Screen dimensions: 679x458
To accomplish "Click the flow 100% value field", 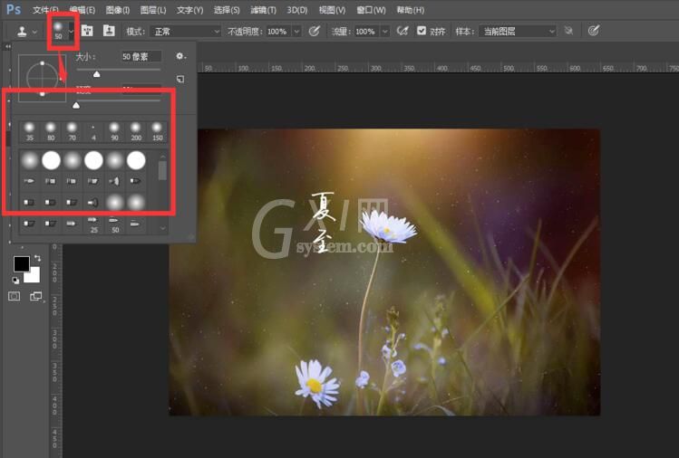I will (366, 31).
